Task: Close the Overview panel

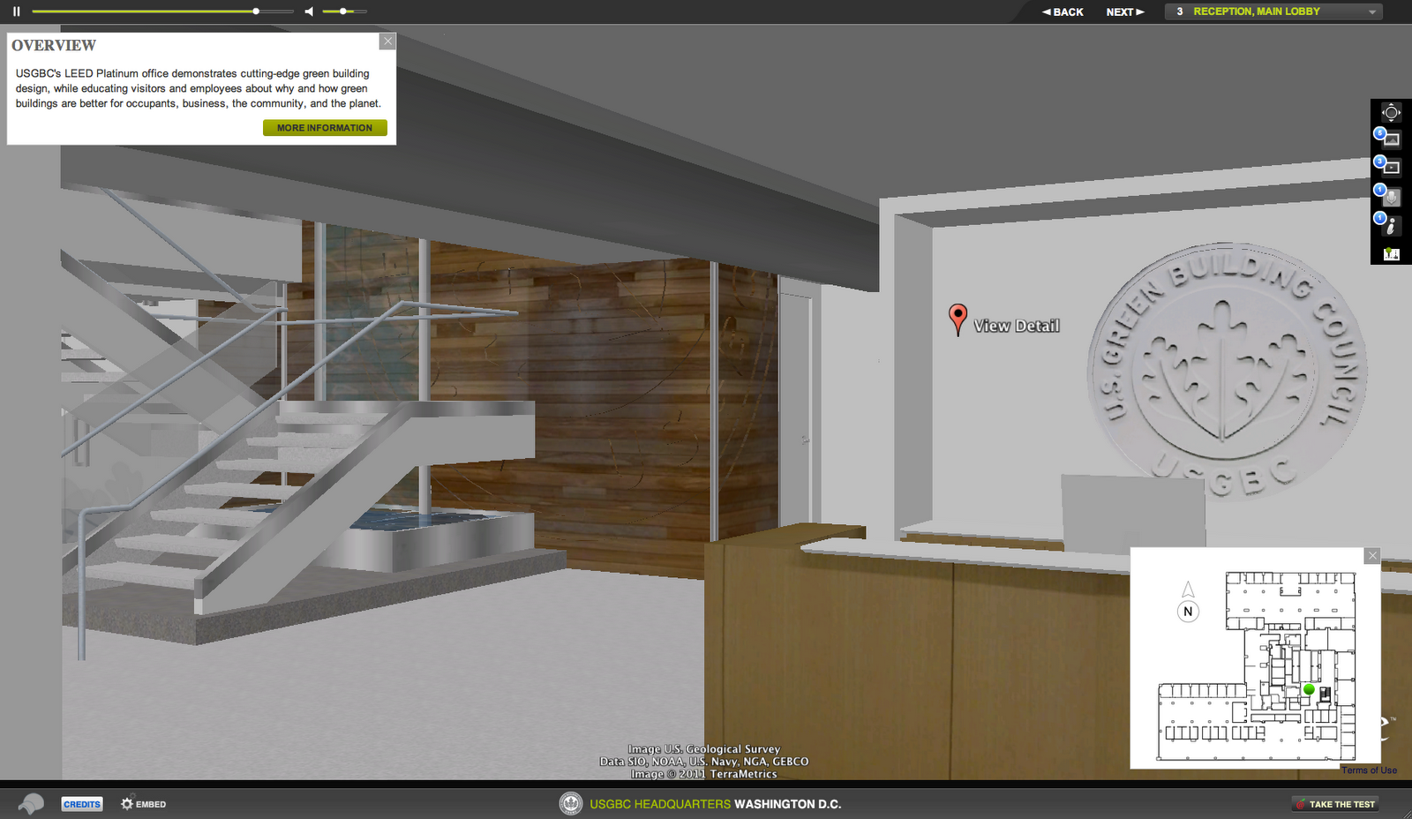Action: (x=387, y=41)
